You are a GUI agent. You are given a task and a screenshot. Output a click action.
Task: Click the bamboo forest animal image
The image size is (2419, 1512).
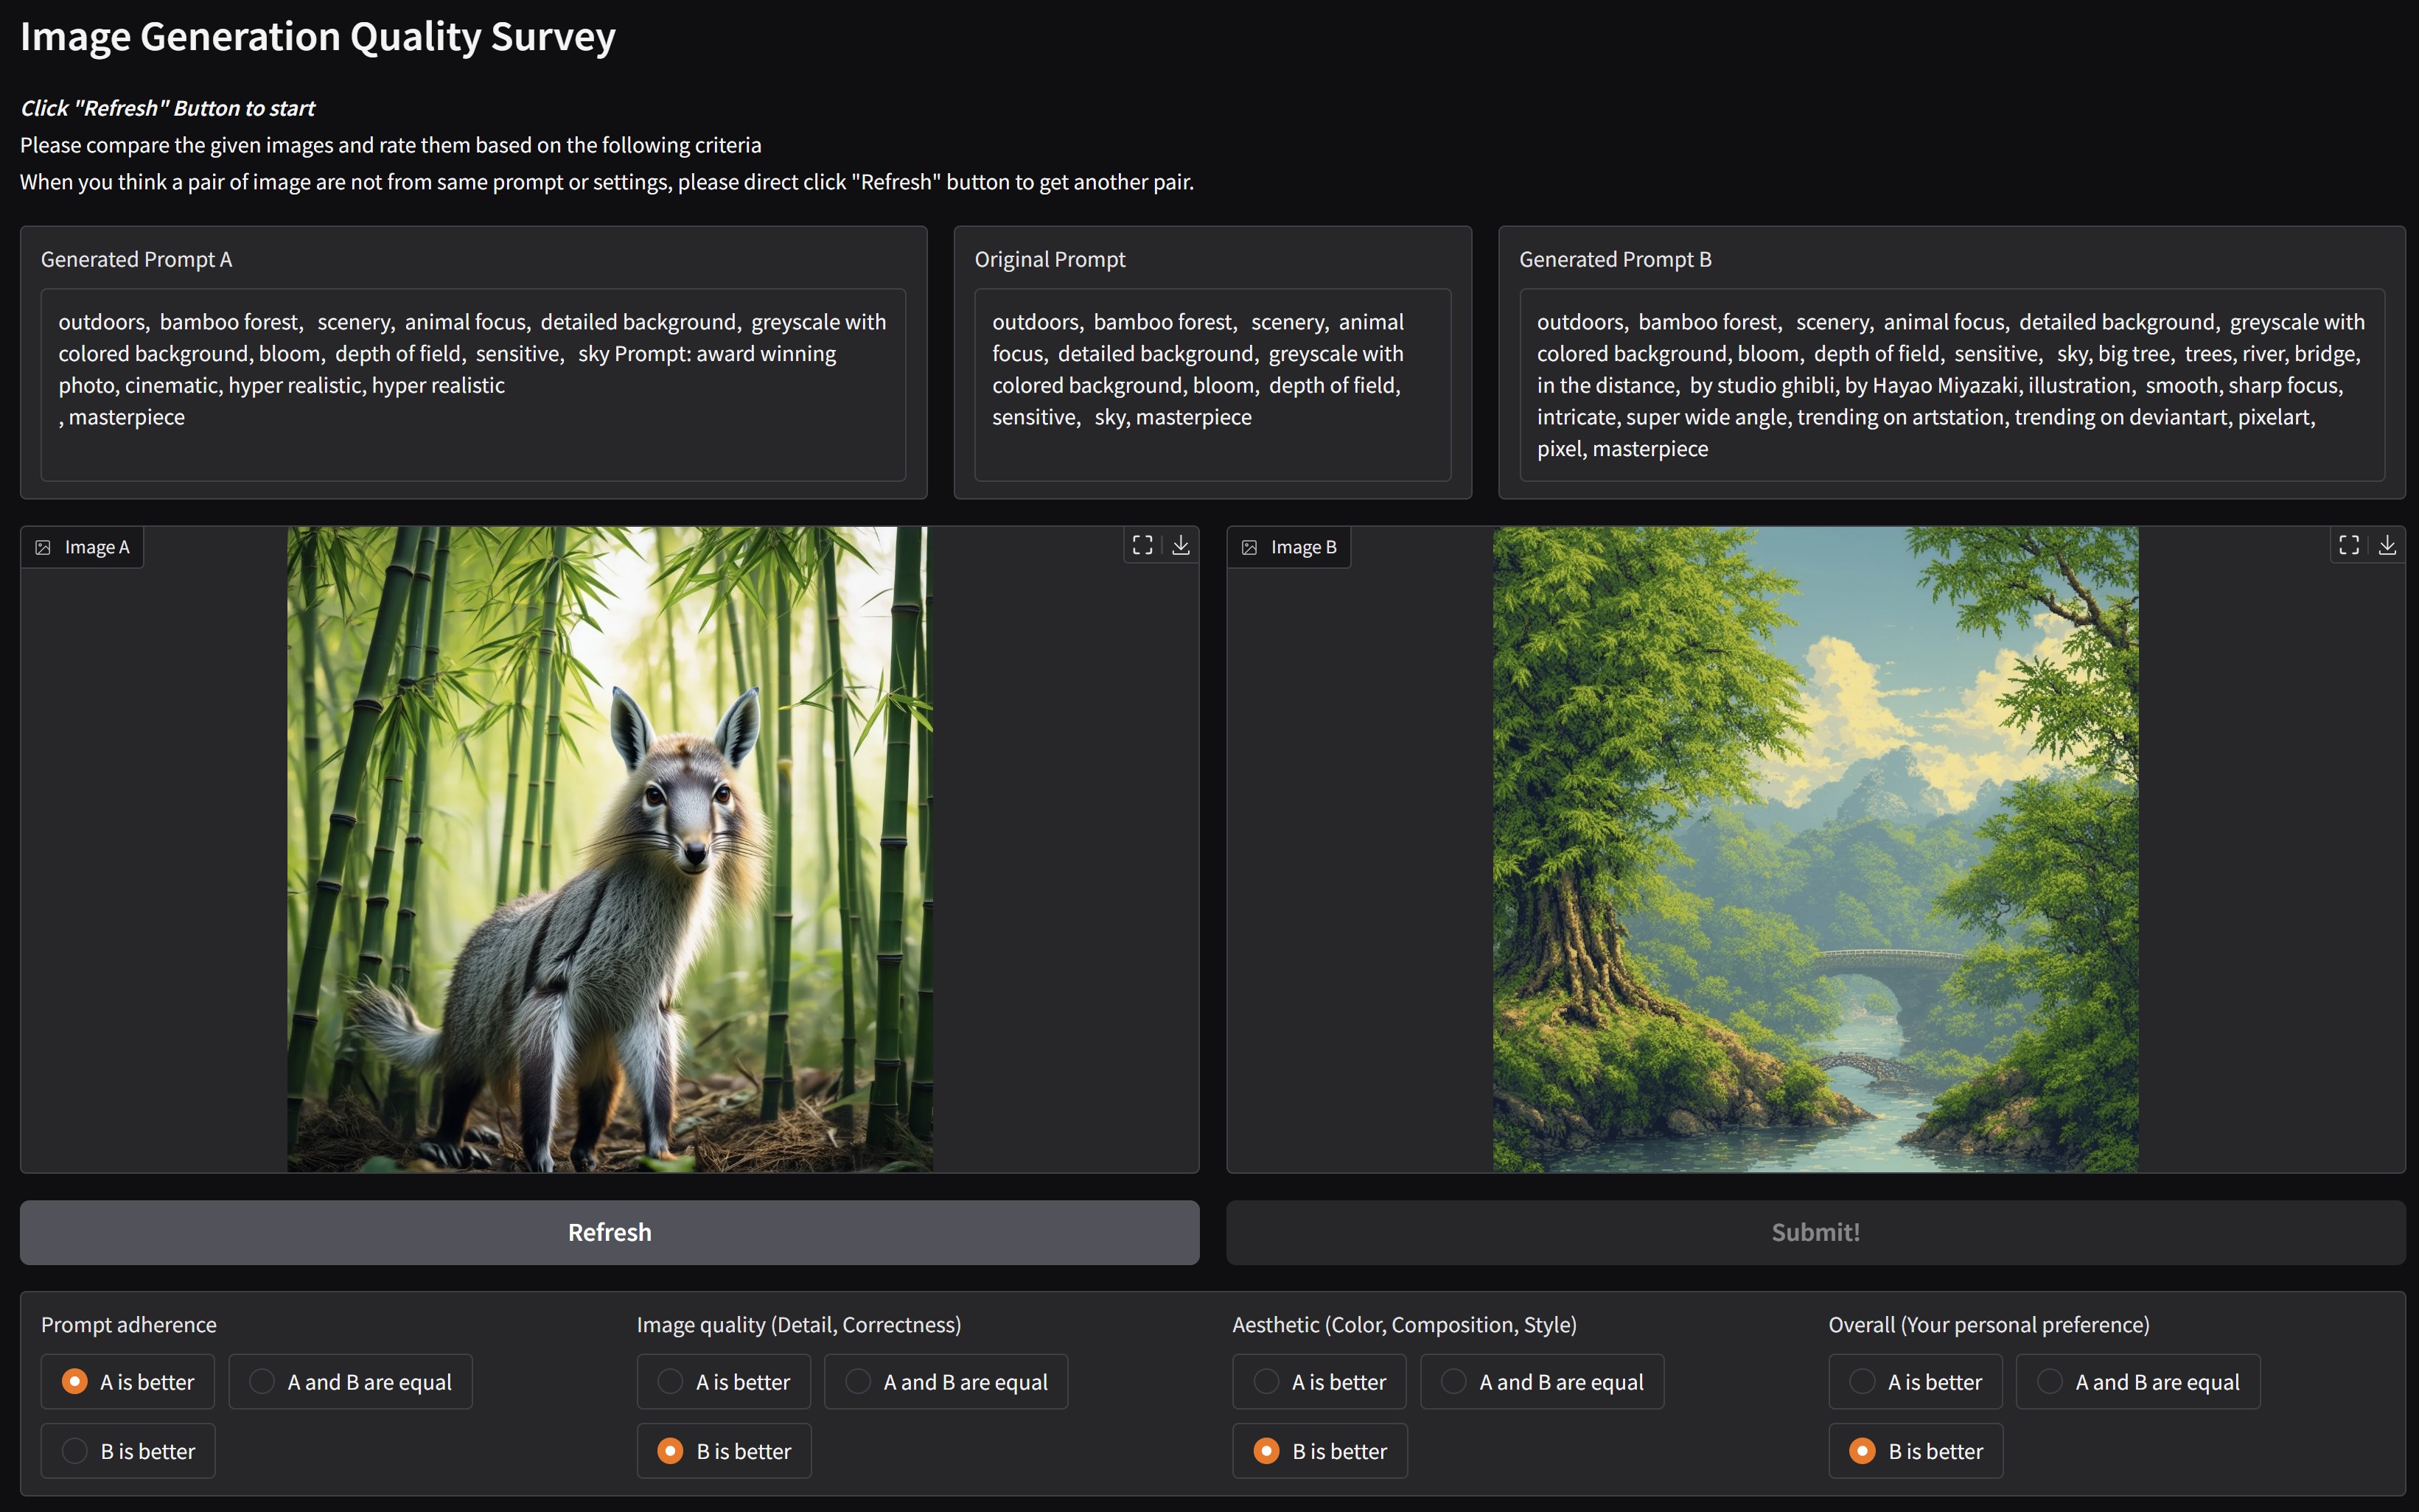609,849
